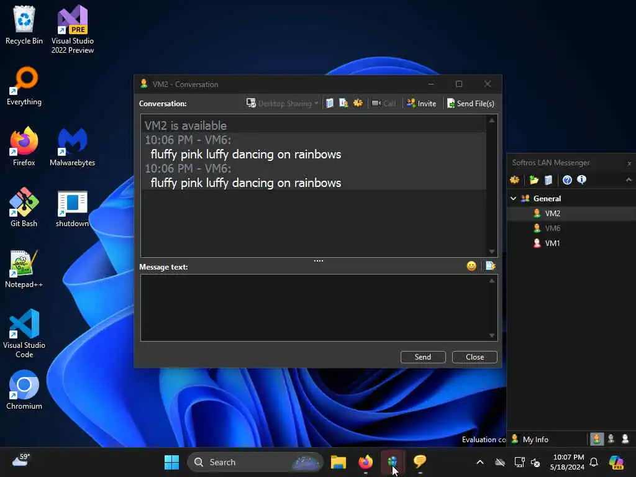Click the save conversation icon beside history

point(343,104)
